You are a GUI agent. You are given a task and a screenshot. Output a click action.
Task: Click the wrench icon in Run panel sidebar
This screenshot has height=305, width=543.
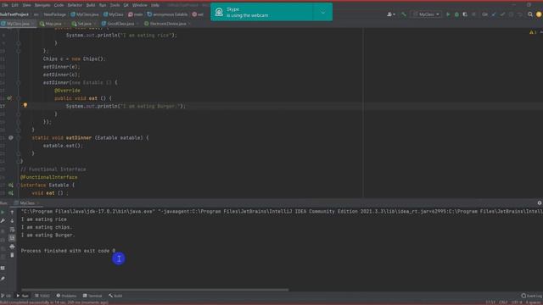pyautogui.click(x=3, y=220)
